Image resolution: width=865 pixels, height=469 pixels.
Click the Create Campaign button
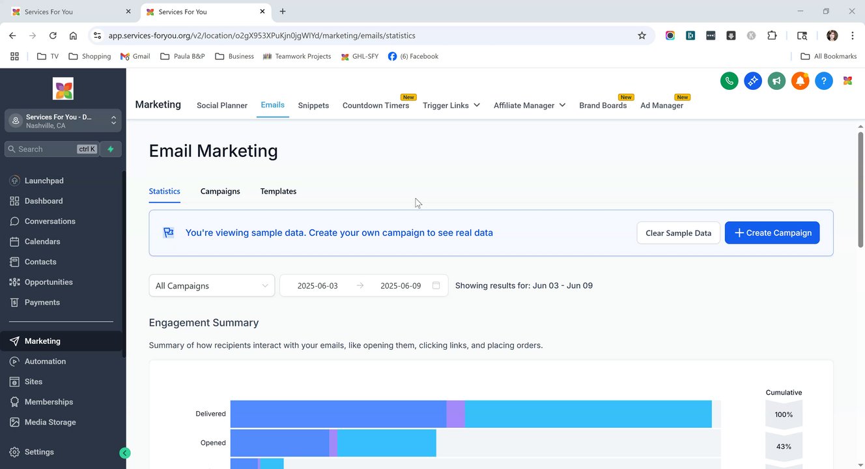(772, 233)
